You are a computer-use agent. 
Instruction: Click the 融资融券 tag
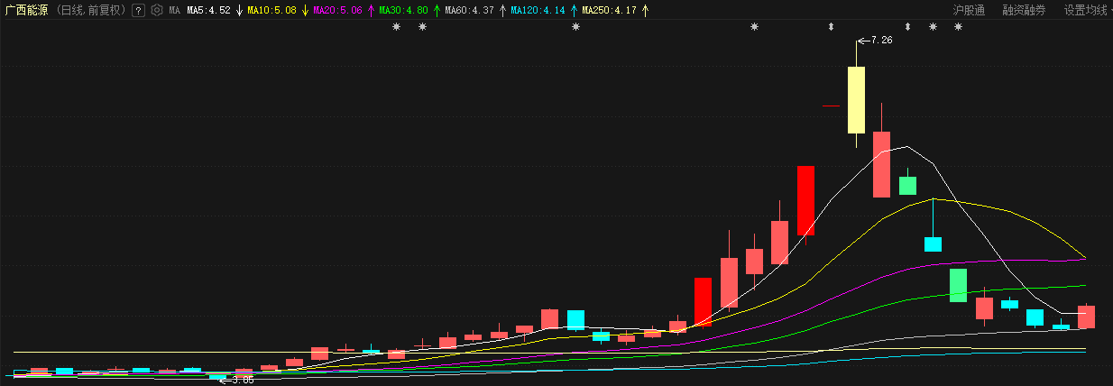pyautogui.click(x=1024, y=11)
